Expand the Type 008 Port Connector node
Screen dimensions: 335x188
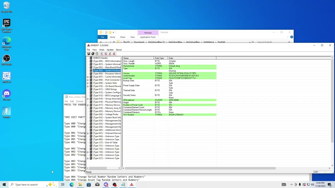88,80
